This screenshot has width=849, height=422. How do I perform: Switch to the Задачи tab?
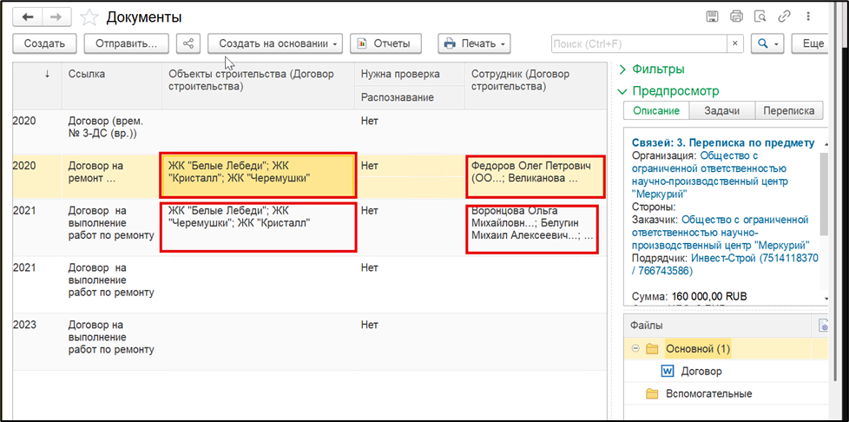click(721, 110)
